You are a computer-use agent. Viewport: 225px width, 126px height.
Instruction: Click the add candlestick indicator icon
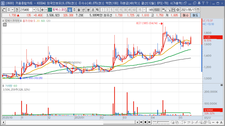pyautogui.click(x=164, y=10)
